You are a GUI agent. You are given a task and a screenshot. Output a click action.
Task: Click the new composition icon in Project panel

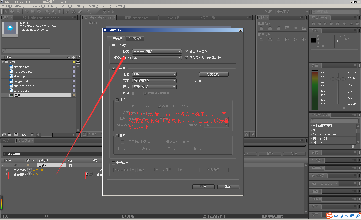tap(16, 135)
